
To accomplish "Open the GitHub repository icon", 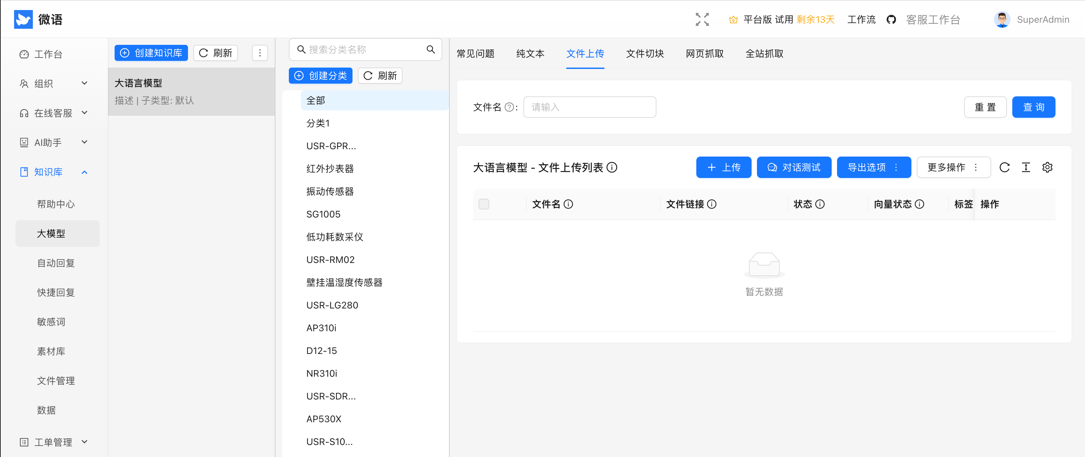I will [891, 19].
